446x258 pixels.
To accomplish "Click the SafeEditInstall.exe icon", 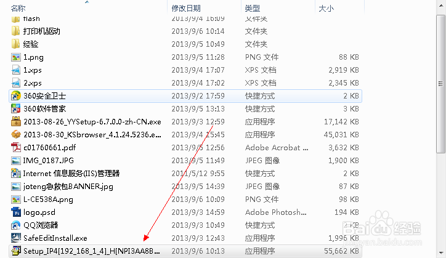I will coord(15,238).
